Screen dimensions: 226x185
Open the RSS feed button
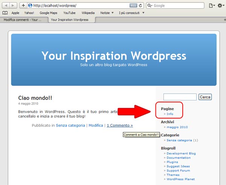(x=133, y=6)
